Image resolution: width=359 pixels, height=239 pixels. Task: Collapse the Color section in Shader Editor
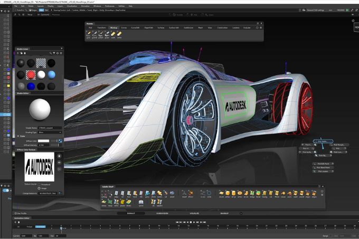coord(18,136)
